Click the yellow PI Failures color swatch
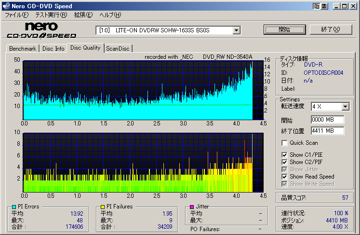 pyautogui.click(x=103, y=207)
